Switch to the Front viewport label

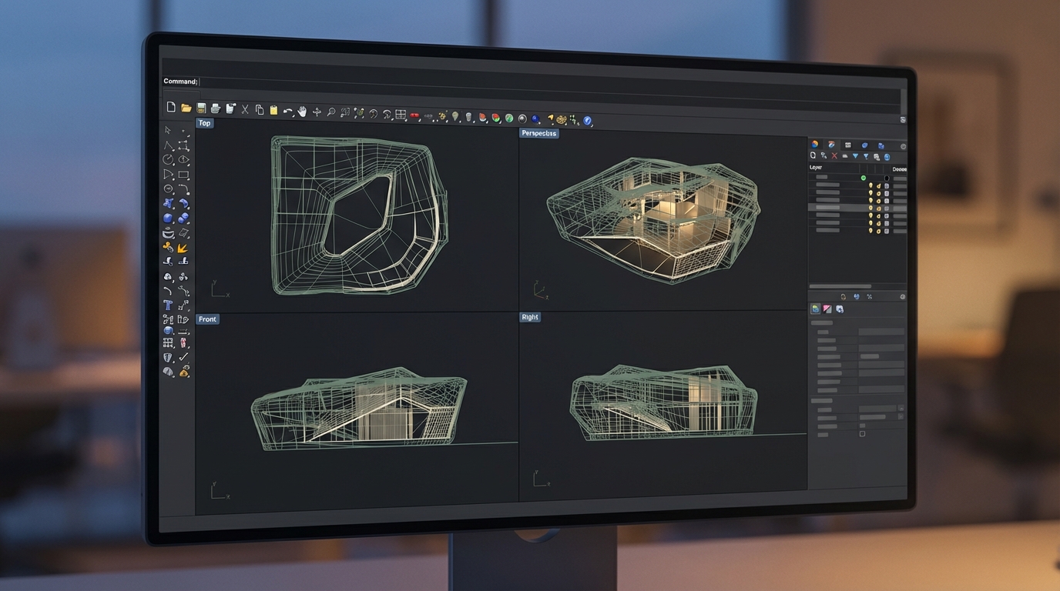click(207, 319)
